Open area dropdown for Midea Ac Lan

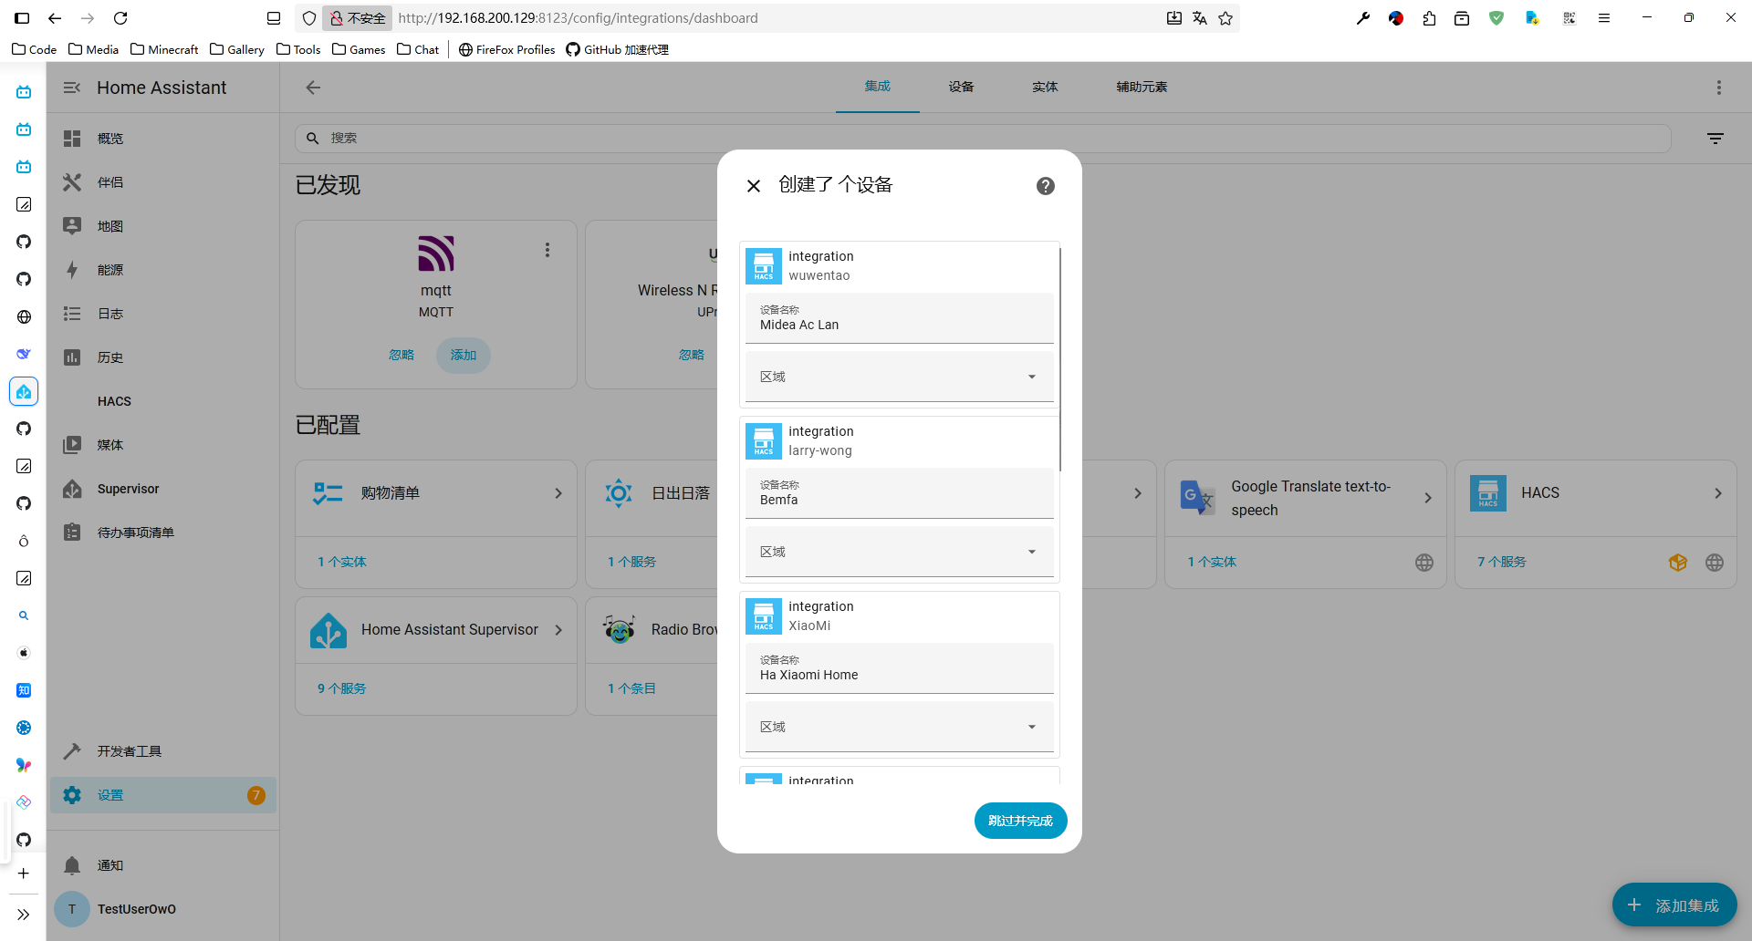pos(899,377)
